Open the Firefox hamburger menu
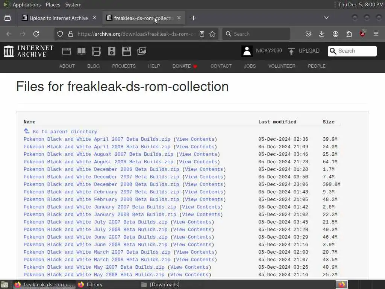Screen dimensions: 385x289 point(376,34)
